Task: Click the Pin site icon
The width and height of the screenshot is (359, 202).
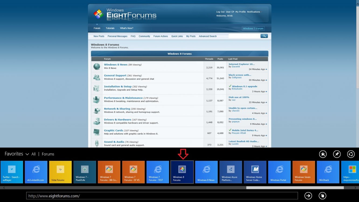Action: pos(337,154)
